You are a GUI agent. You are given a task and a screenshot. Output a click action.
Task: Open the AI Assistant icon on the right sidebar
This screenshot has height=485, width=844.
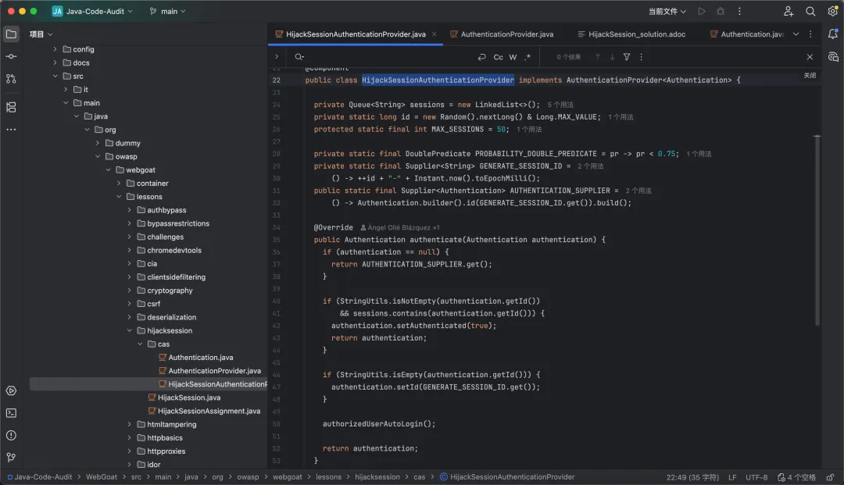coord(833,57)
